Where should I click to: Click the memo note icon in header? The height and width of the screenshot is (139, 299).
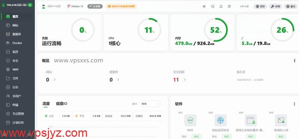[x=229, y=6]
